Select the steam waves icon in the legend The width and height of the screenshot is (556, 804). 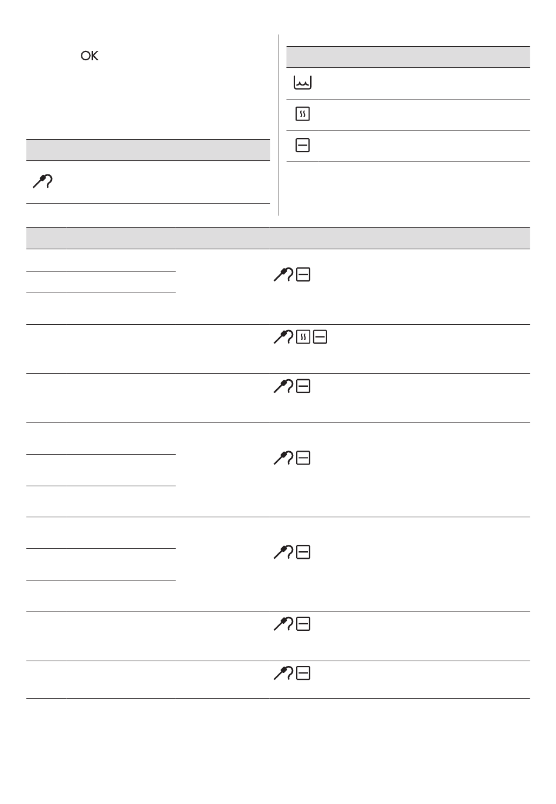point(303,114)
